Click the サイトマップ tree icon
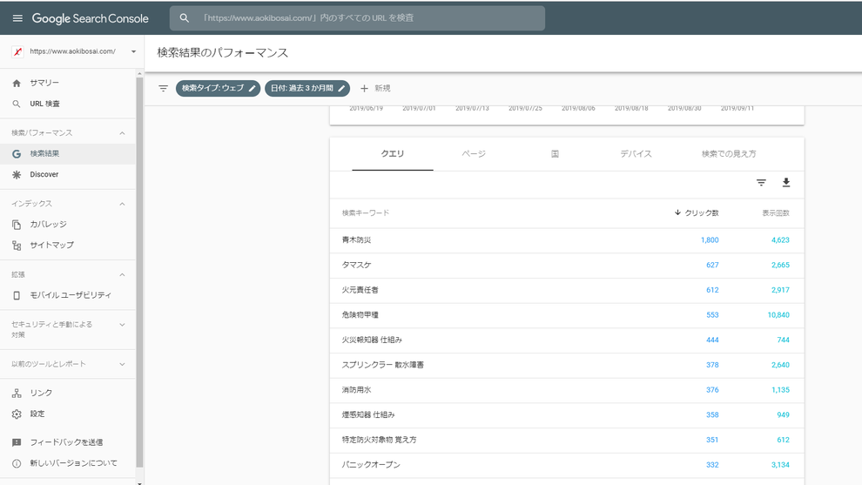862x485 pixels. pos(17,246)
